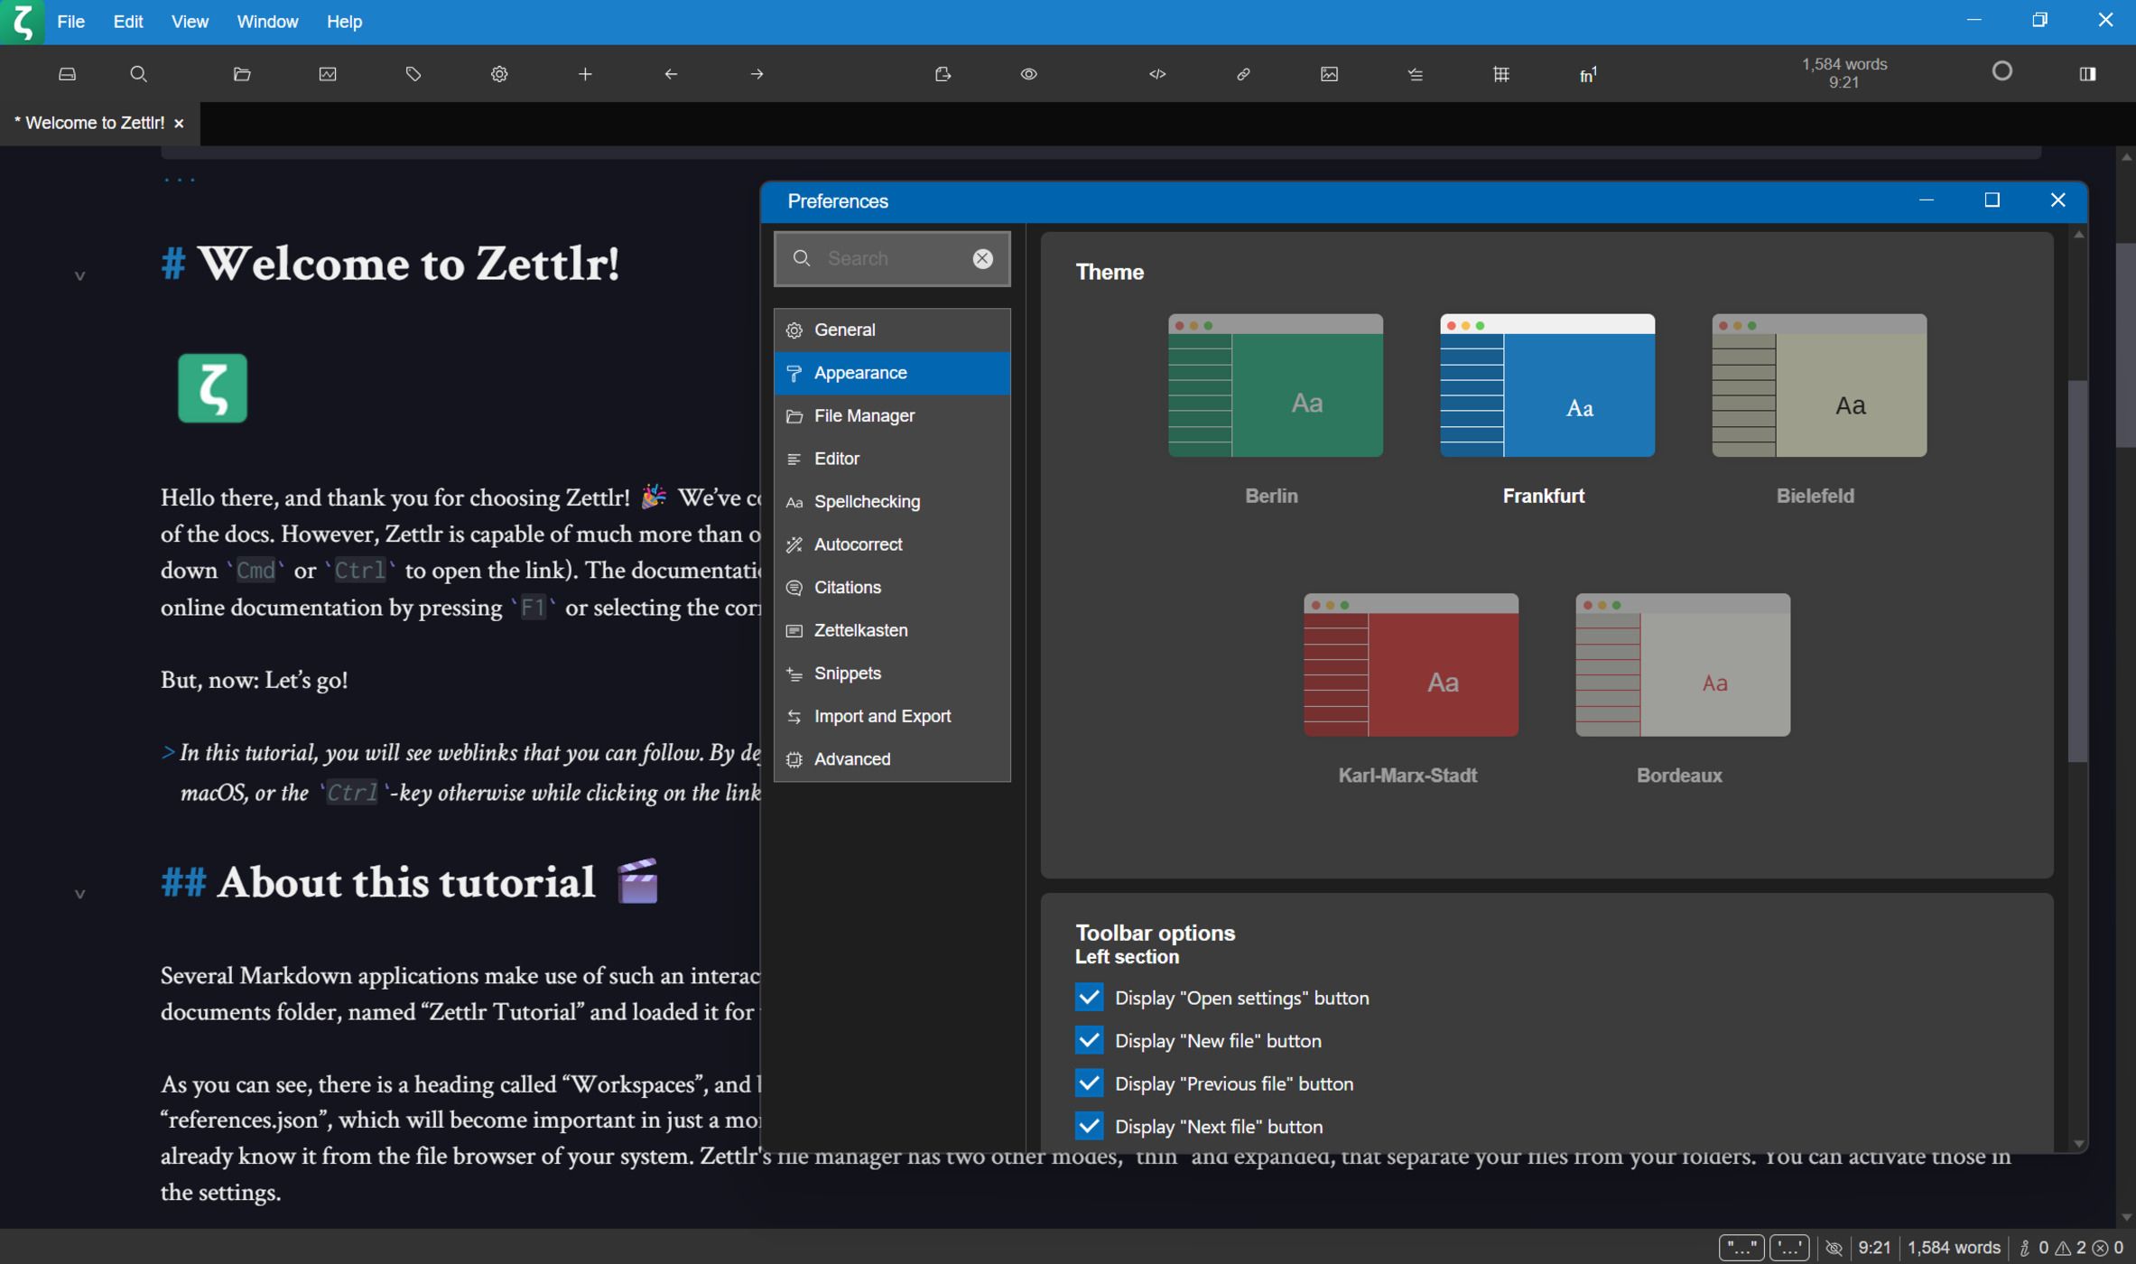Open the File menu
This screenshot has height=1264, width=2136.
(x=71, y=22)
